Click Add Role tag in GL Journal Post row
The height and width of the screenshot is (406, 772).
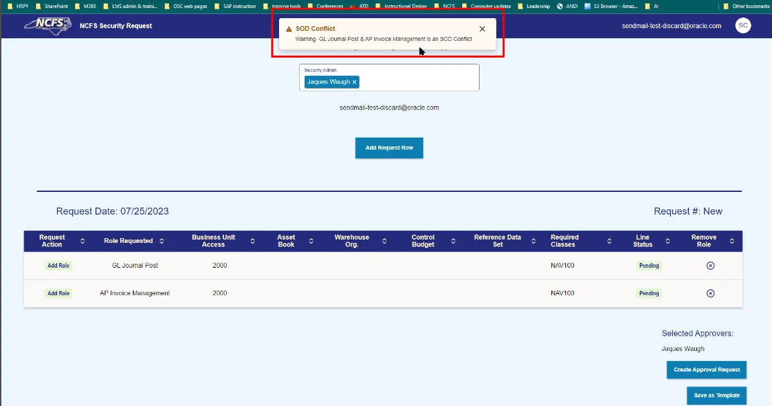(x=58, y=266)
